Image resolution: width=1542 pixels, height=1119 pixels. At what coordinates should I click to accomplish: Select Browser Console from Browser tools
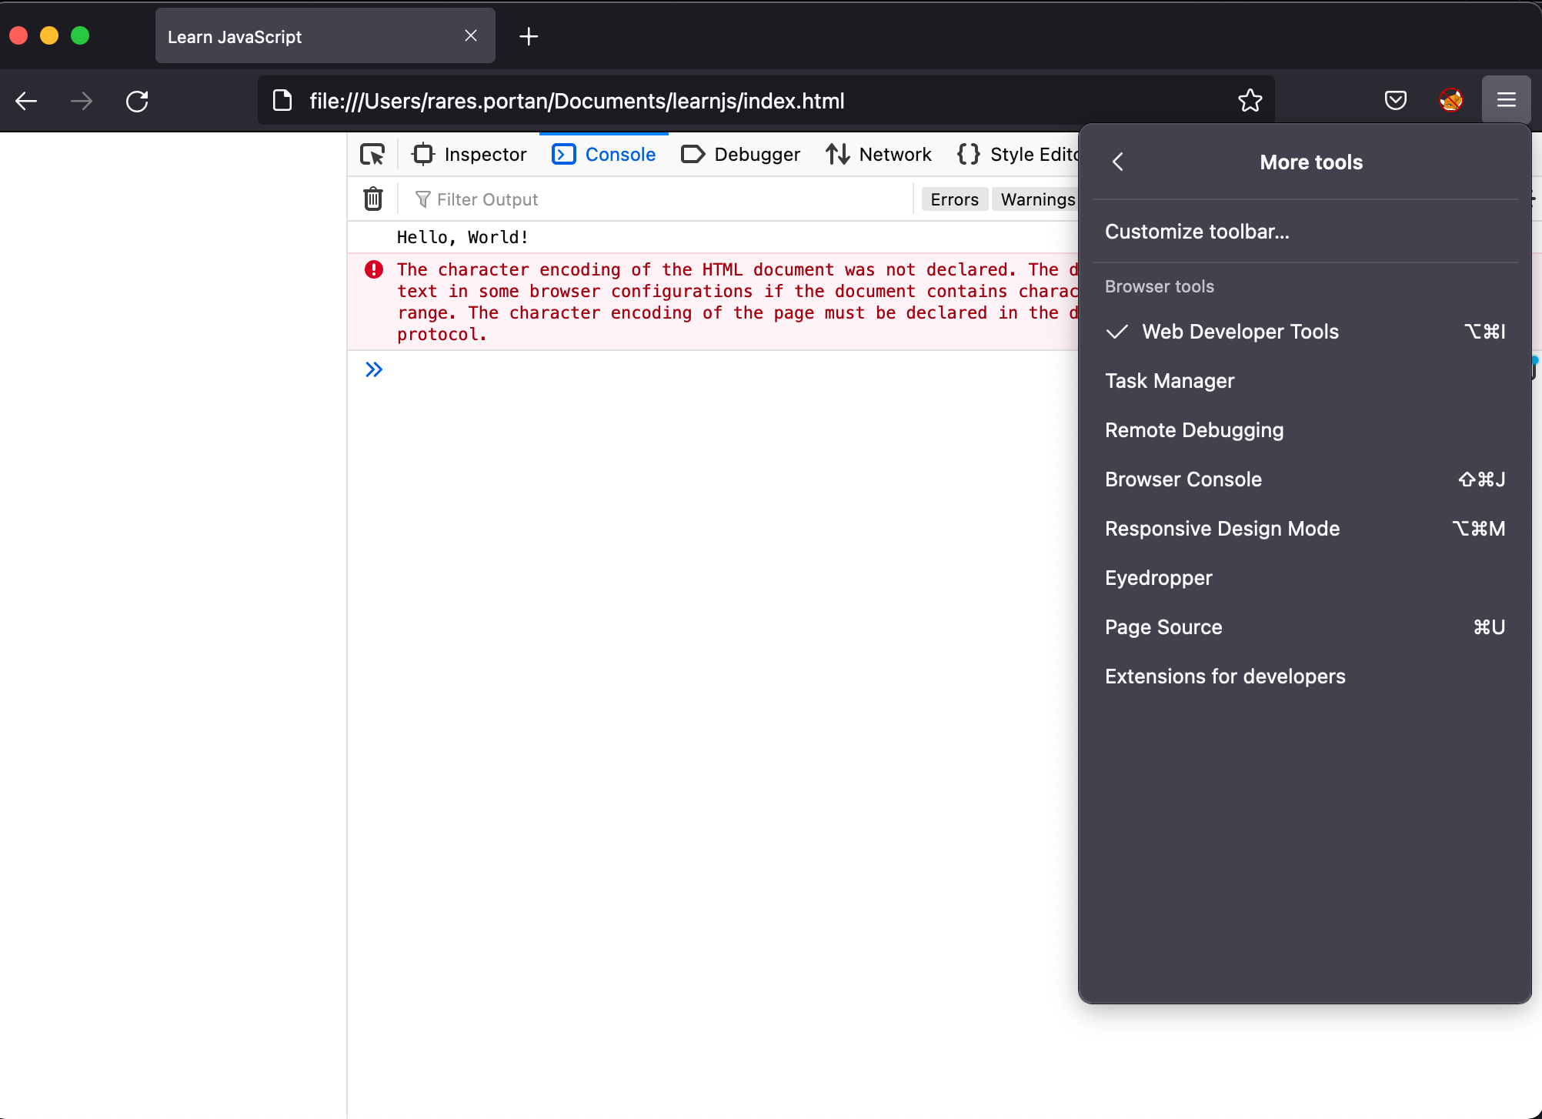(x=1183, y=479)
